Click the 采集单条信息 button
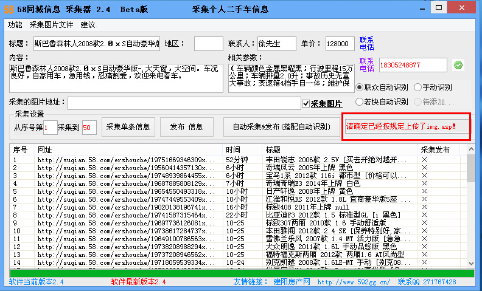Viewport: 482px width, 291px height. pyautogui.click(x=128, y=127)
